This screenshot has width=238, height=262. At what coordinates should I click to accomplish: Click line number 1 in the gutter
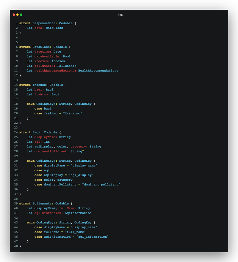coord(17,23)
